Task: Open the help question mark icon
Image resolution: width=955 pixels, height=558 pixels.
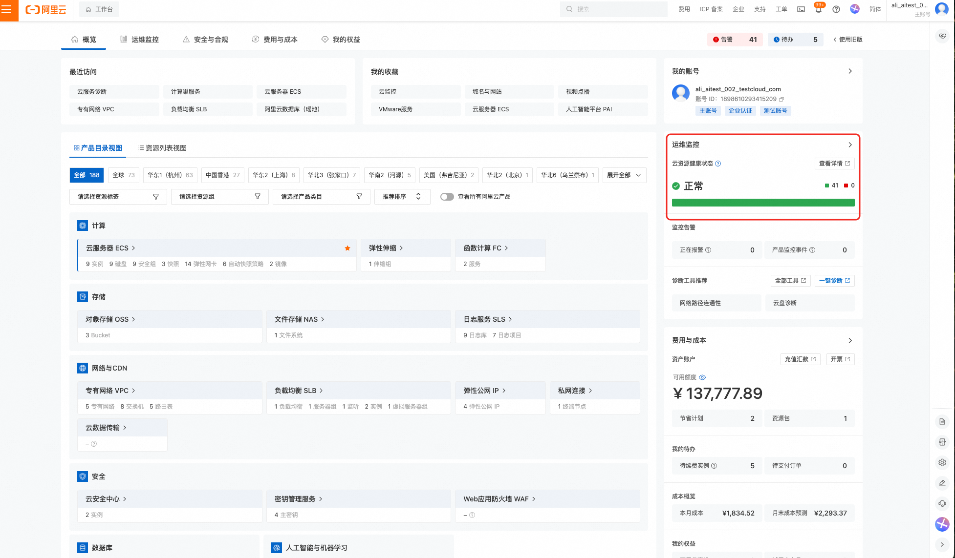Action: click(x=836, y=9)
